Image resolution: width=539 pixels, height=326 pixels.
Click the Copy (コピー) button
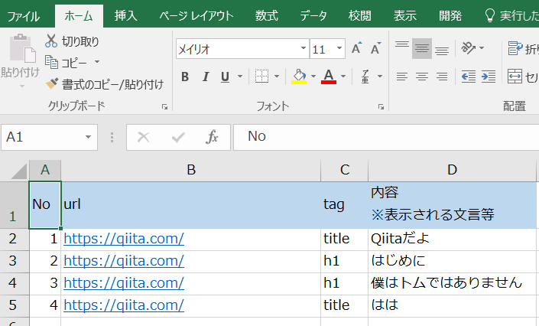[x=66, y=63]
